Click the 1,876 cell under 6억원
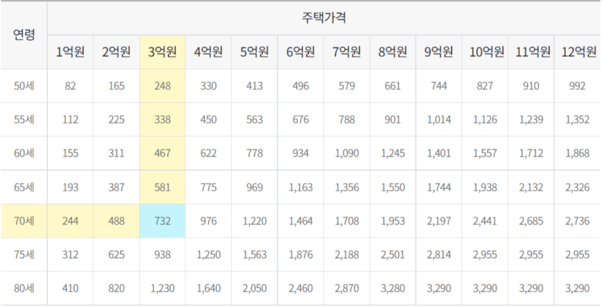Screen dimensions: 602x307 301,255
